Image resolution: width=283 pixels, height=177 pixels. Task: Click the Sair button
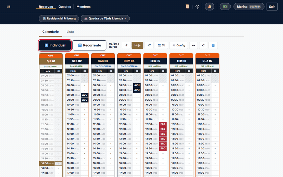click(272, 7)
